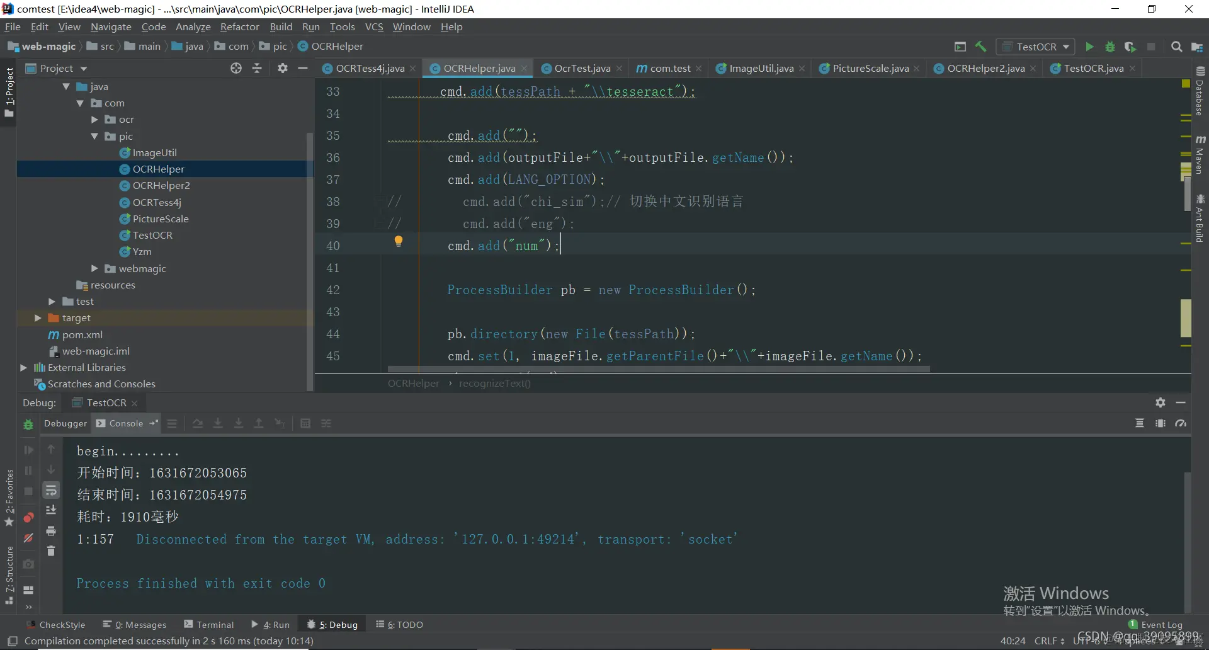Locate current file with the scroll-from-source icon
The image size is (1209, 650).
(236, 68)
